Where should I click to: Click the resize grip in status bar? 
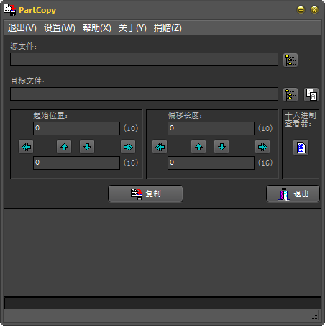pyautogui.click(x=315, y=316)
